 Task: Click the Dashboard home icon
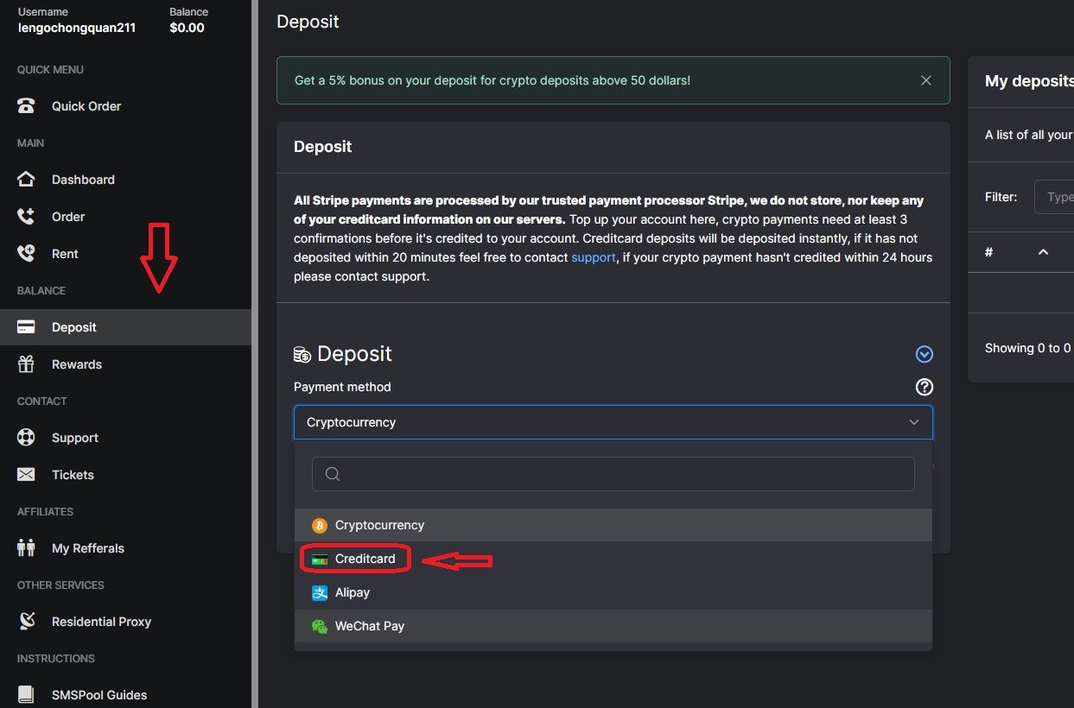[26, 180]
